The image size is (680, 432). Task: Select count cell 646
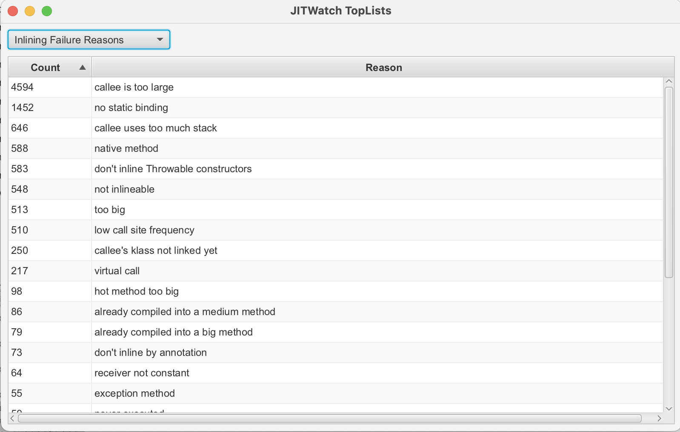[x=50, y=128]
